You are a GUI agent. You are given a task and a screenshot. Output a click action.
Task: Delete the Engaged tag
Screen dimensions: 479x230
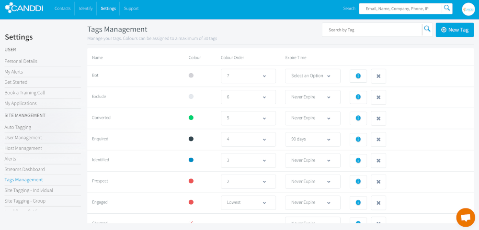pos(378,203)
